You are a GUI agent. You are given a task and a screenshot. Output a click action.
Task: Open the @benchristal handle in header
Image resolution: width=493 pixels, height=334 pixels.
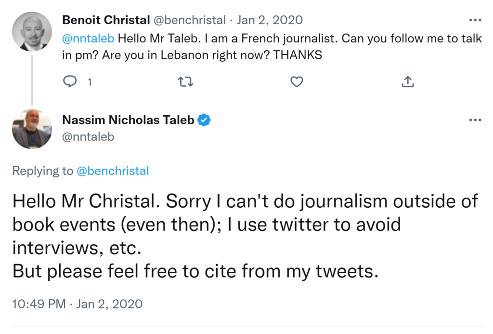coord(190,20)
